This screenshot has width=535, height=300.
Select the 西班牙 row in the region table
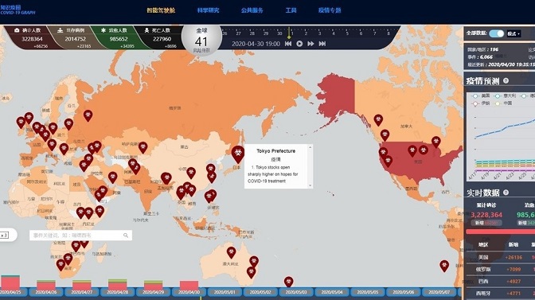(x=500, y=293)
